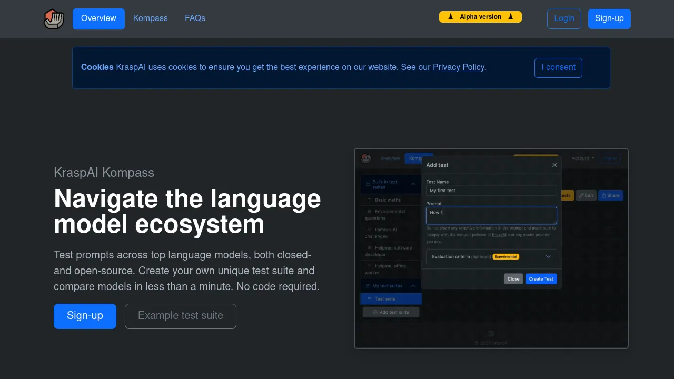The image size is (674, 379).
Task: Open the Kompass navigation item
Action: pyautogui.click(x=151, y=18)
